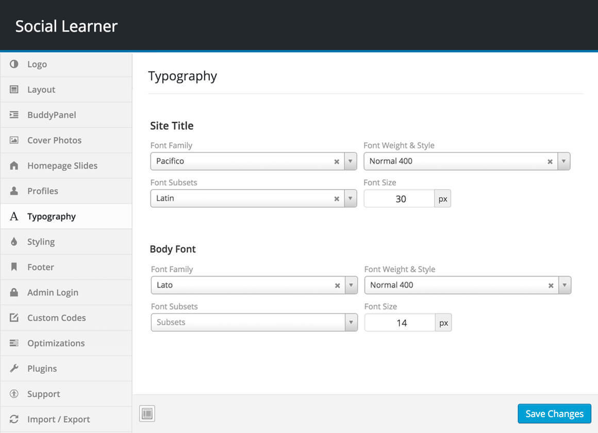Screen dimensions: 598x433
Task: Open the Import / Export section
Action: pyautogui.click(x=58, y=420)
